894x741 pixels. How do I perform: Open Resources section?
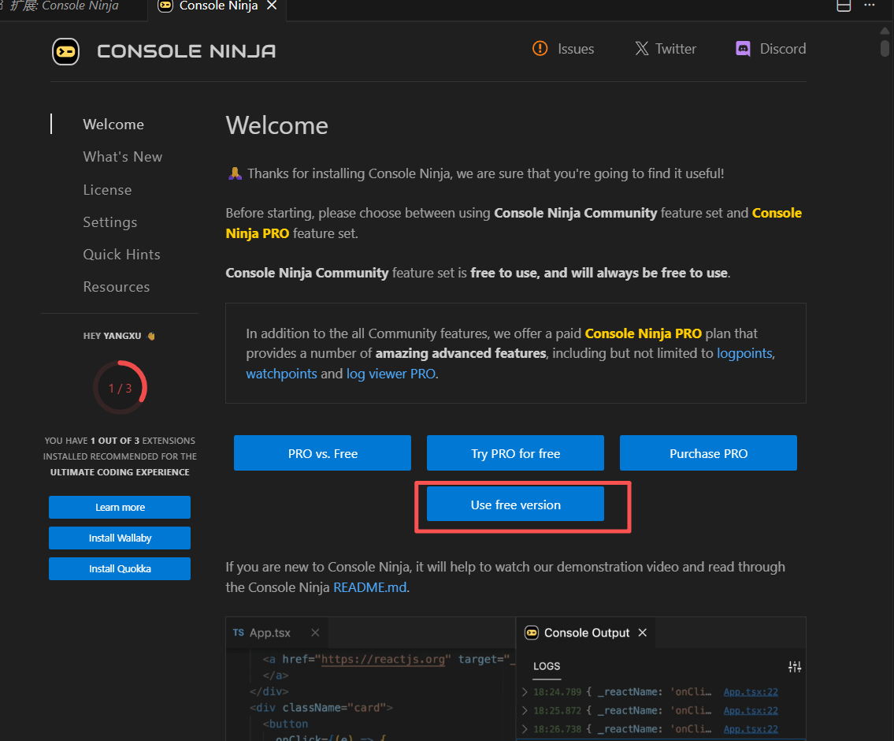[x=117, y=287]
